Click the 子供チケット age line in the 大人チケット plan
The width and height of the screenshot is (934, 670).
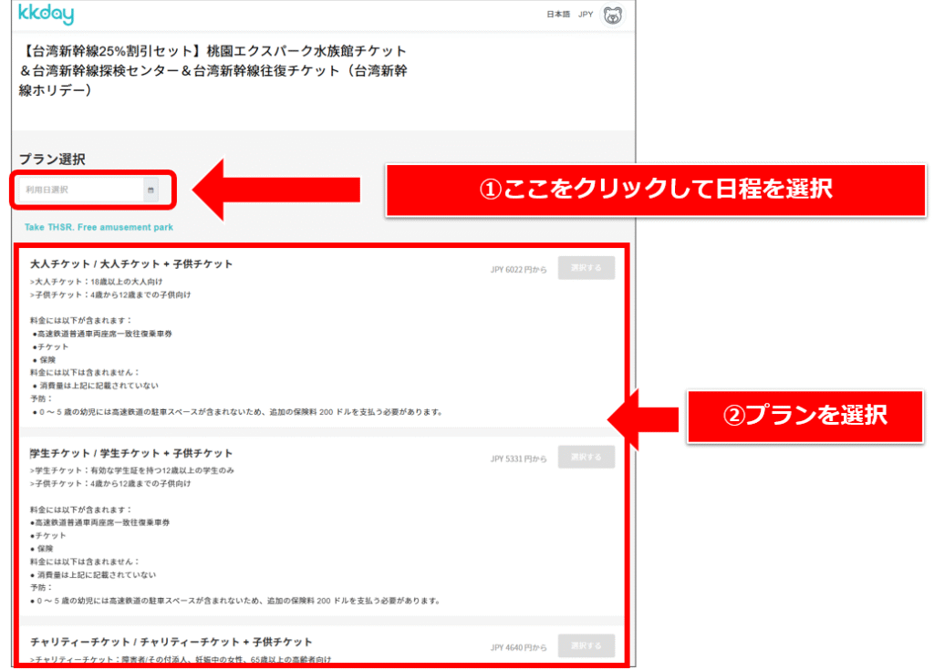110,294
